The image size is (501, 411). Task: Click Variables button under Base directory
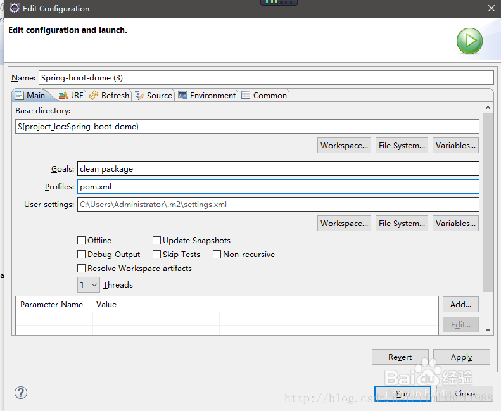click(455, 145)
